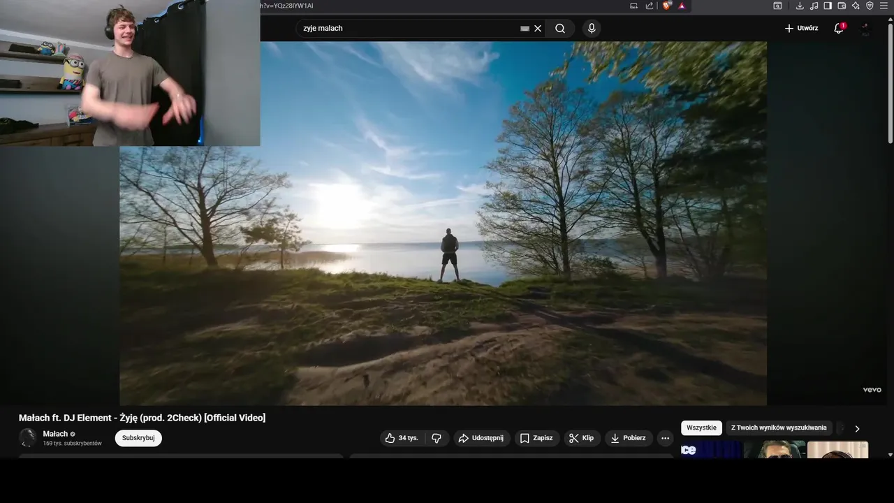
Task: Open the tab search icon in toolbar
Action: point(777,6)
